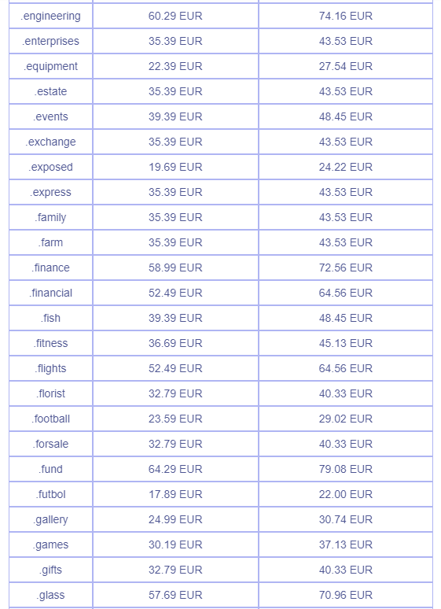Click the 45.13 EUR price for .fitness
The image size is (441, 609).
[x=346, y=343]
